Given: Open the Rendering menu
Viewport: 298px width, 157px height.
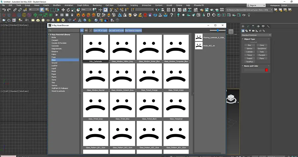Looking at the screenshot, I should click(97, 5).
